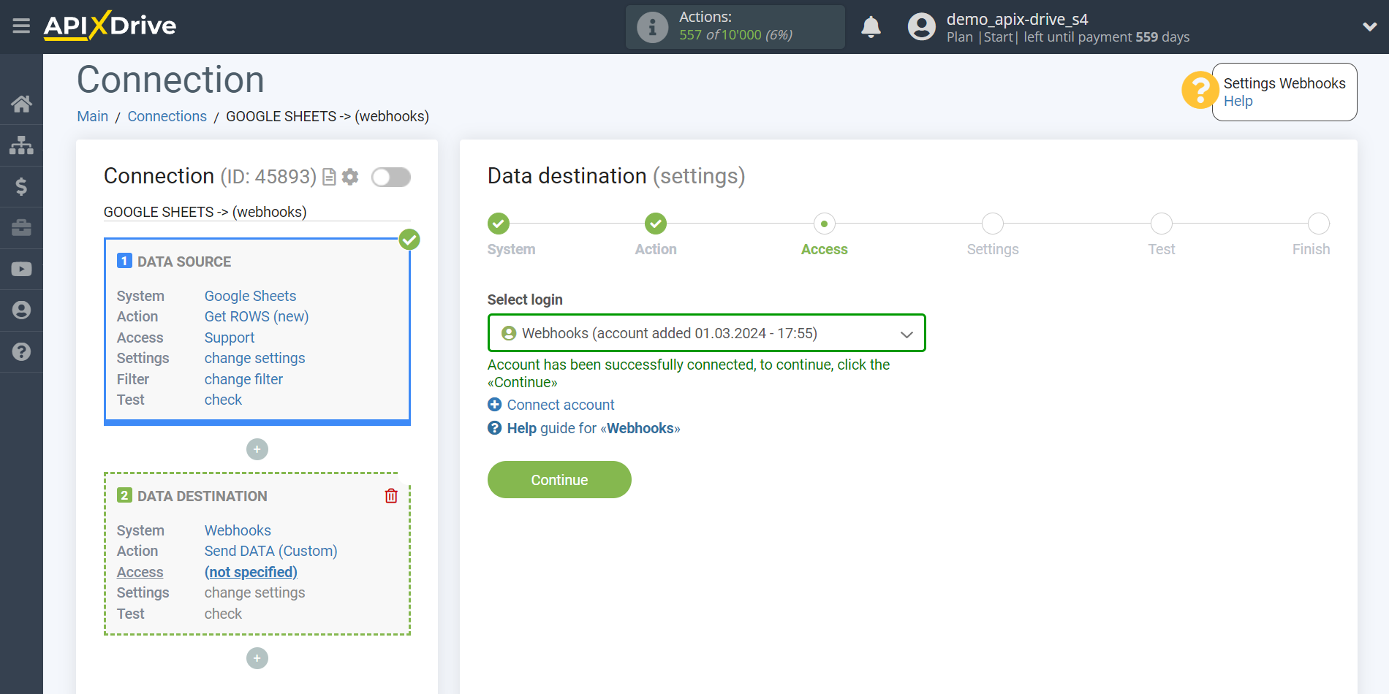Click the account profile icon in sidebar
Viewport: 1389px width, 694px height.
(21, 310)
